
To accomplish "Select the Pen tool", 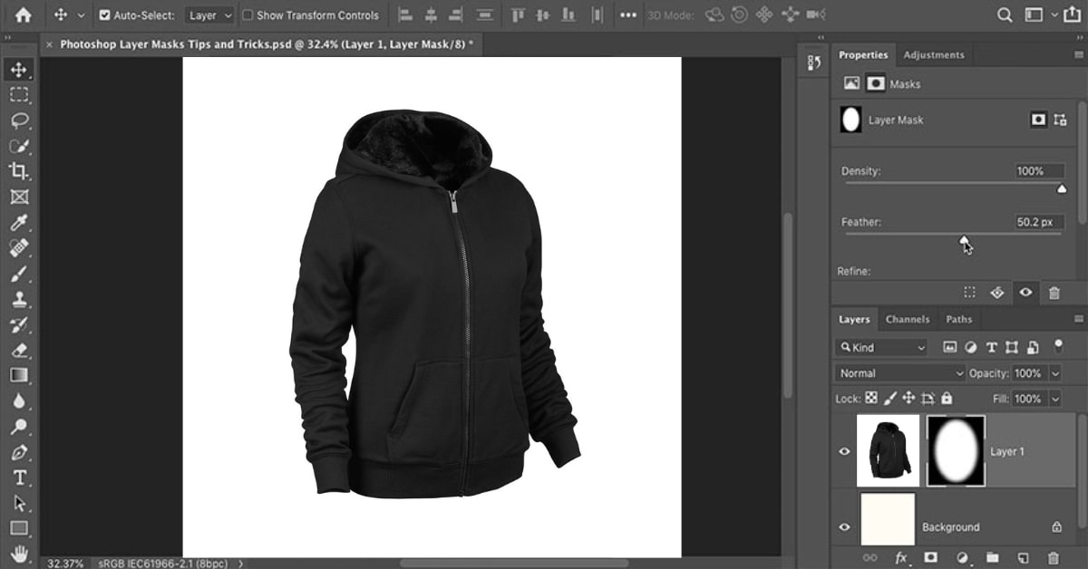I will click(19, 451).
